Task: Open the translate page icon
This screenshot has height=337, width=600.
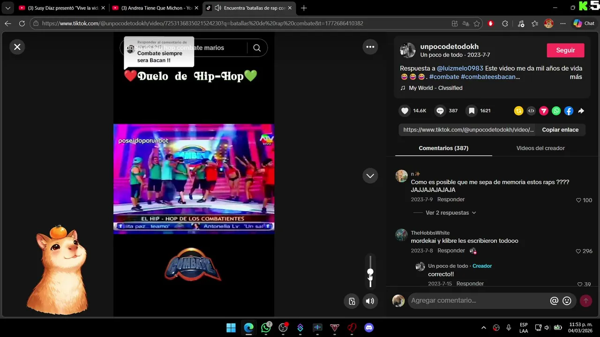Action: point(466,23)
